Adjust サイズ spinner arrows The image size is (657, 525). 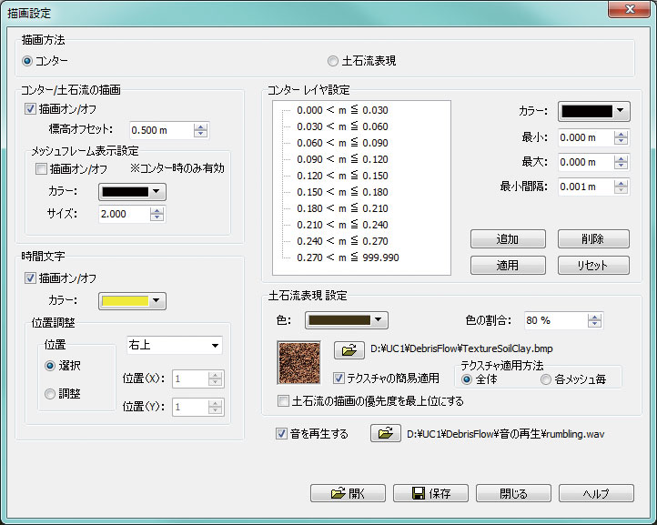click(x=157, y=214)
